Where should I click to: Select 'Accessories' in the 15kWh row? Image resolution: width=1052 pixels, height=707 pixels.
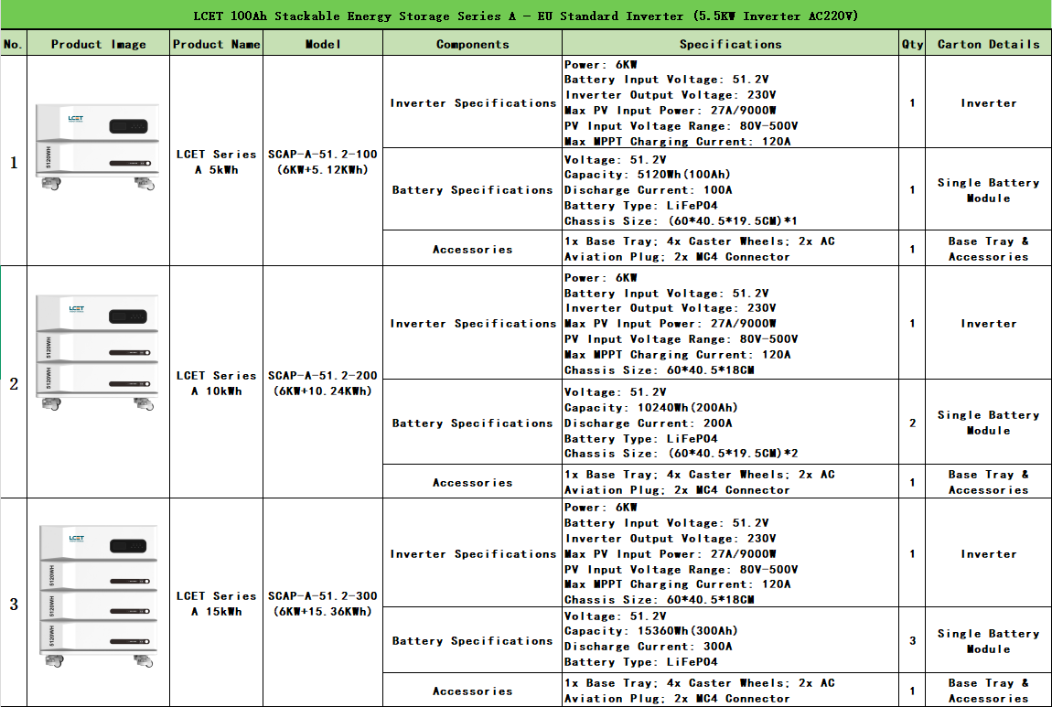(x=472, y=691)
